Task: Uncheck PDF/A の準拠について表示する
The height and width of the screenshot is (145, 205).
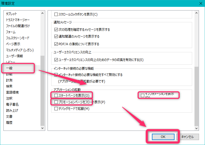Action: click(56, 44)
